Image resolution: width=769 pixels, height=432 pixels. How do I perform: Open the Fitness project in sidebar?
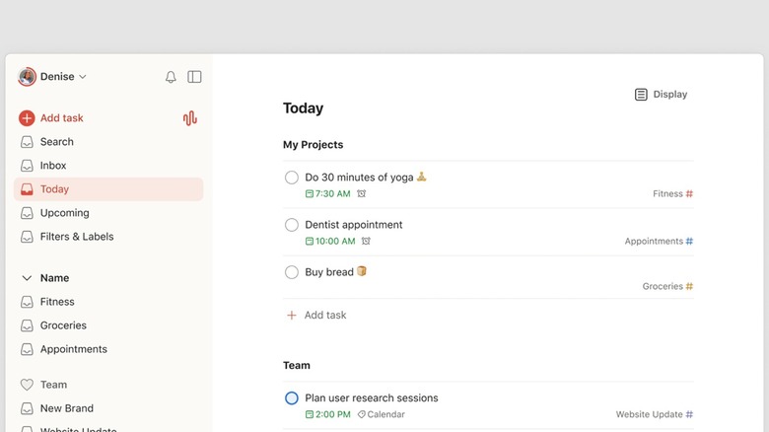(108, 302)
